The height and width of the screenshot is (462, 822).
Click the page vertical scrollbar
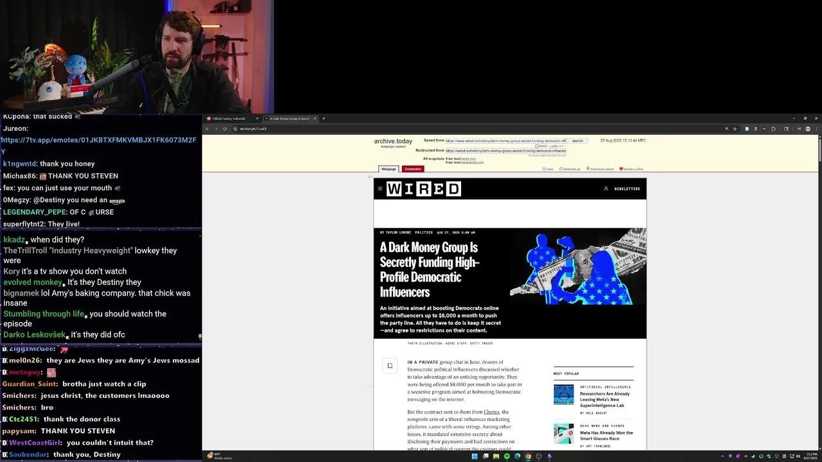[819, 149]
